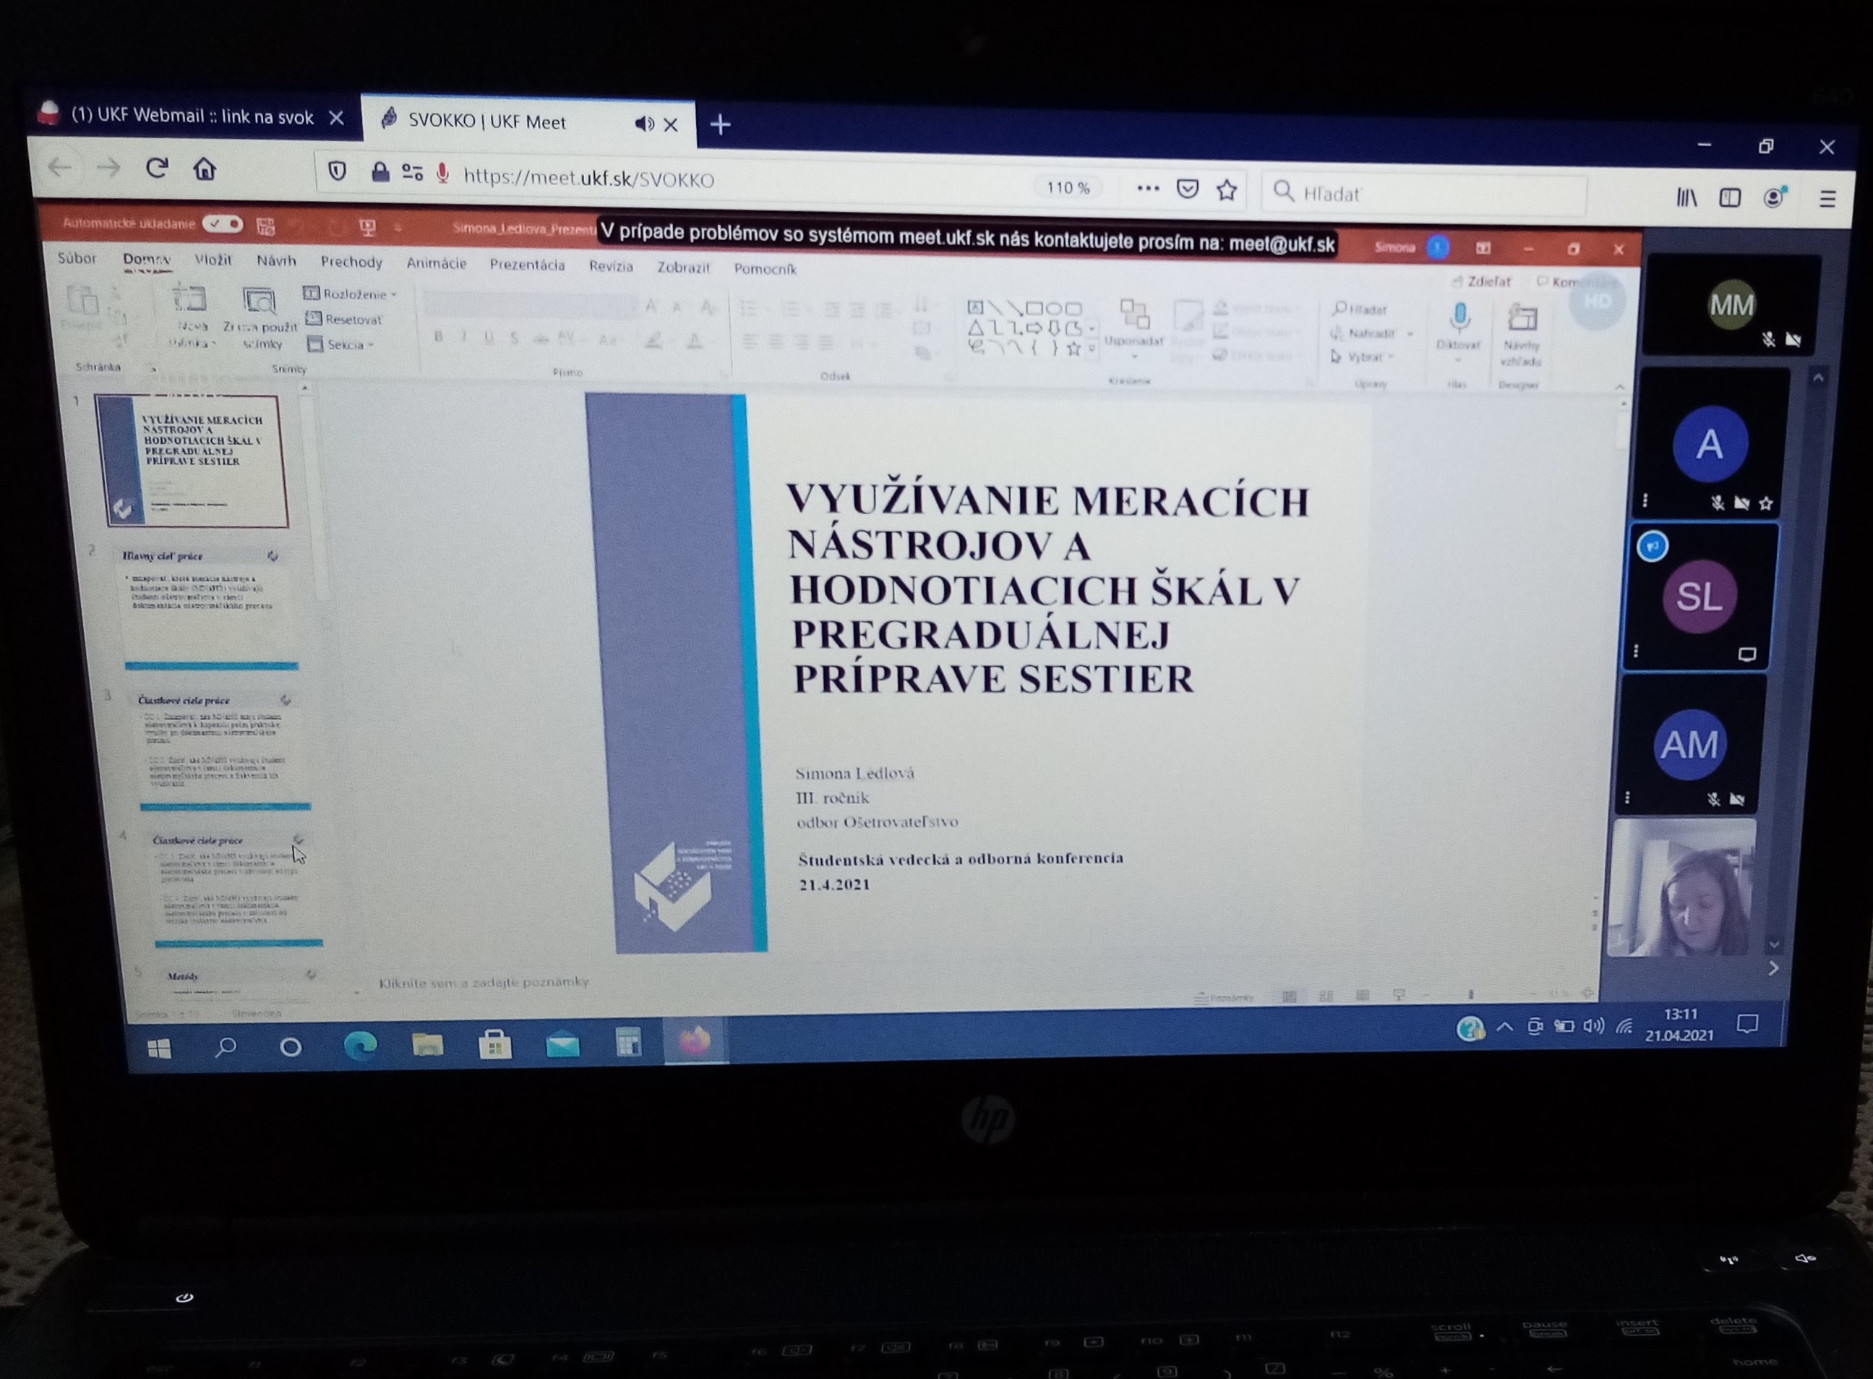Image resolution: width=1873 pixels, height=1379 pixels.
Task: Toggle MM participant camera icon
Action: click(1793, 340)
